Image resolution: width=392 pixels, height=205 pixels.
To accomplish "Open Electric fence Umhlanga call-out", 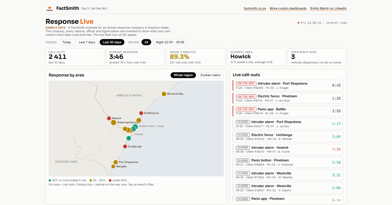I will click(288, 137).
